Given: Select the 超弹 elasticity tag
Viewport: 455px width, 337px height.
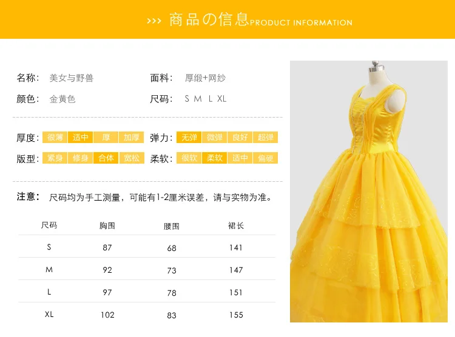Looking at the screenshot, I should click(x=266, y=137).
